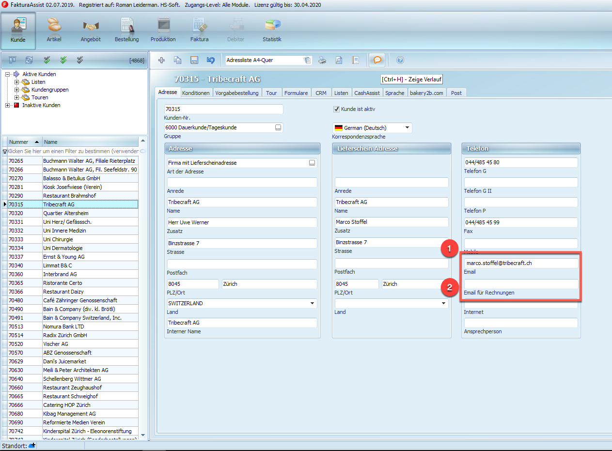This screenshot has height=451, width=612.
Task: Add a new customer with plus icon
Action: [162, 60]
